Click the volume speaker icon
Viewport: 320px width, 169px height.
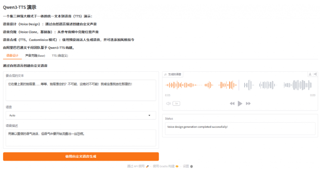tap(168, 104)
